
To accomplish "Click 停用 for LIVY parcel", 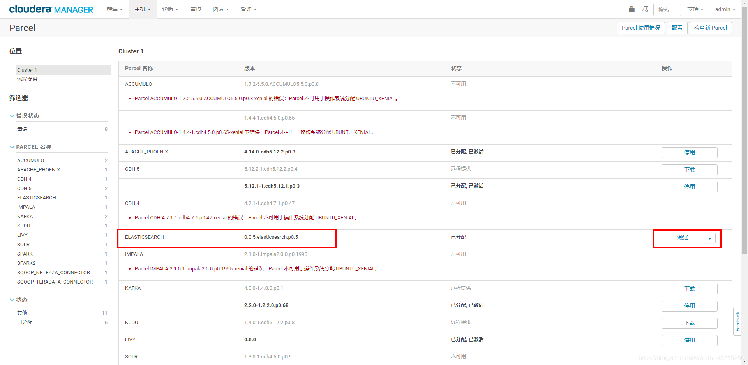I will click(x=689, y=340).
